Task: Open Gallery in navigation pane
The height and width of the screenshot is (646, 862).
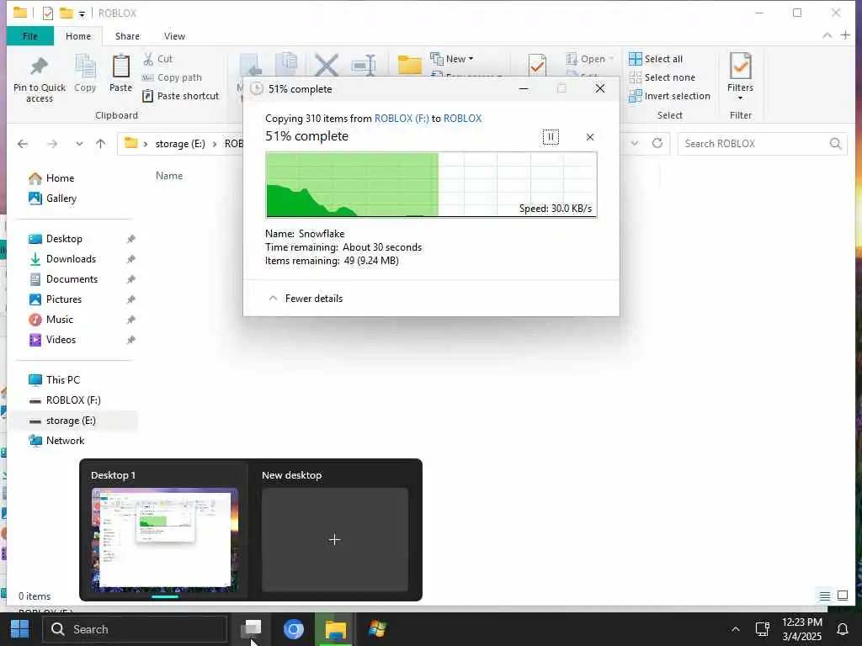Action: pyautogui.click(x=53, y=199)
